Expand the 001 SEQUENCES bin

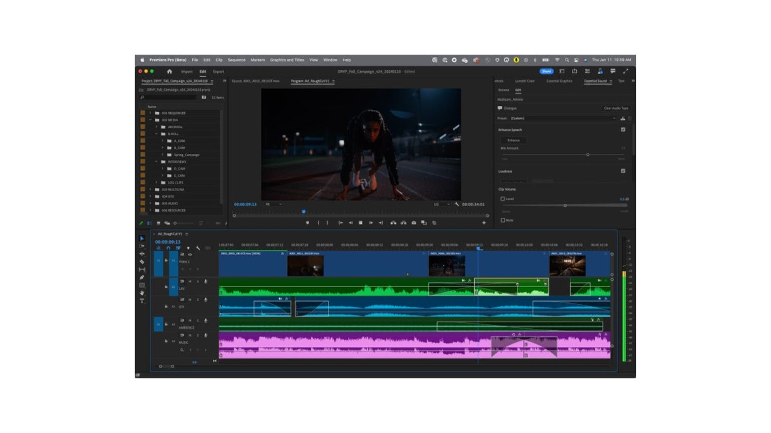coord(150,113)
